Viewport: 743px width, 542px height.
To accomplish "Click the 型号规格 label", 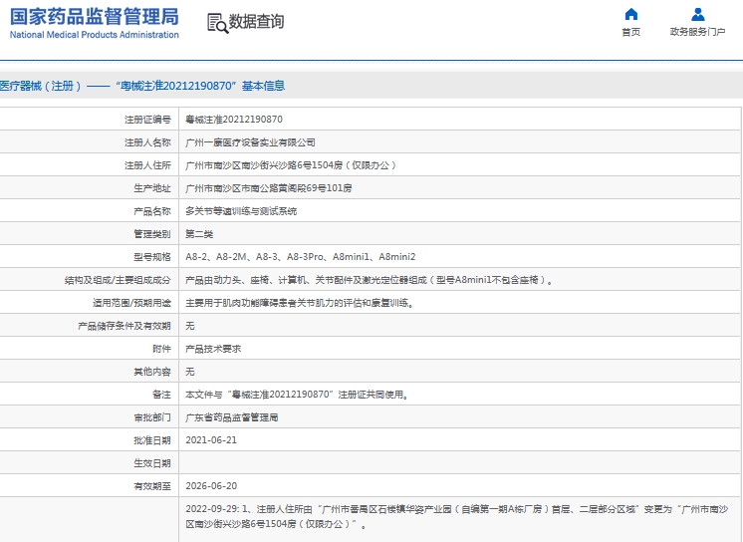I will pos(152,257).
